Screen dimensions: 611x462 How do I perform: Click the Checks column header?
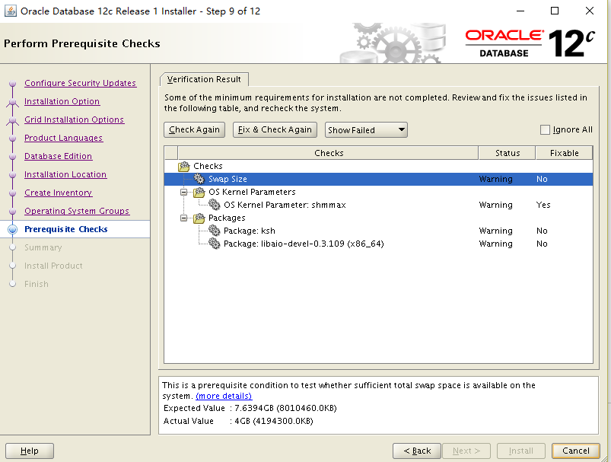click(328, 153)
